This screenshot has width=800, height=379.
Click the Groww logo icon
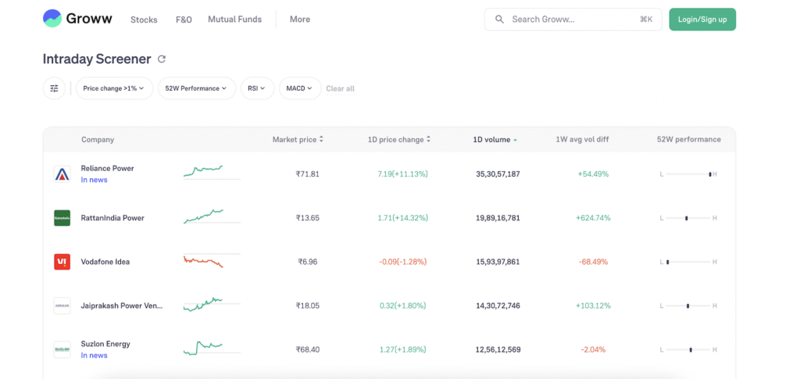click(x=52, y=18)
